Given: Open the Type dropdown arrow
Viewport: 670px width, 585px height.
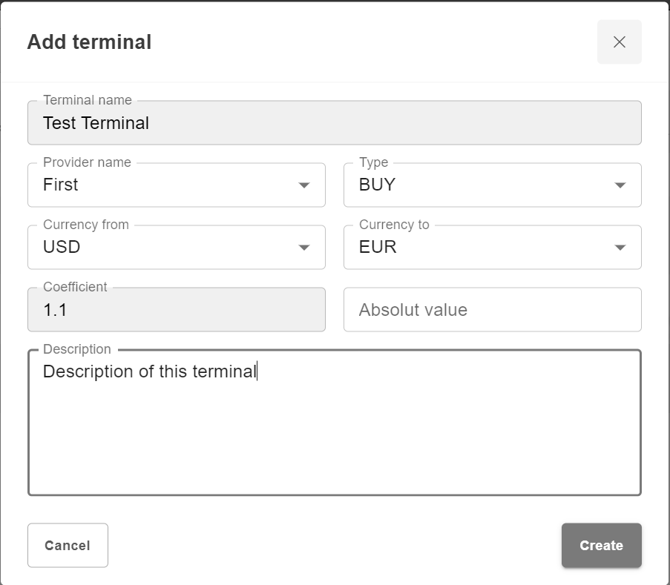Looking at the screenshot, I should [x=620, y=185].
